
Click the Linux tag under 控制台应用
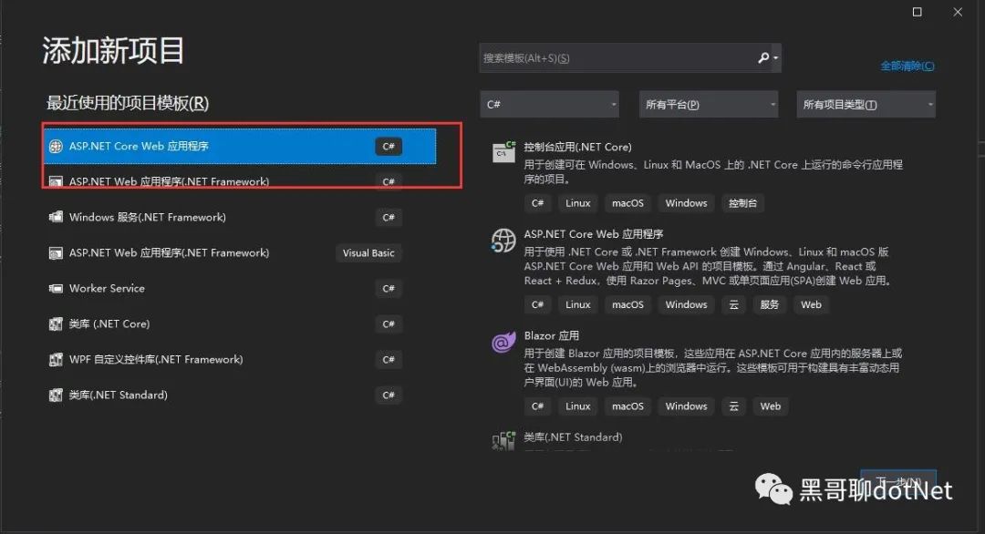pyautogui.click(x=578, y=203)
